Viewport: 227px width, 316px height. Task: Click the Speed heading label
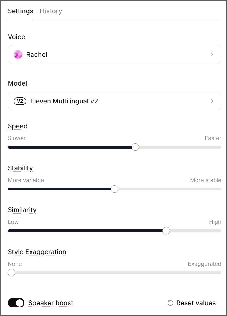pyautogui.click(x=18, y=126)
